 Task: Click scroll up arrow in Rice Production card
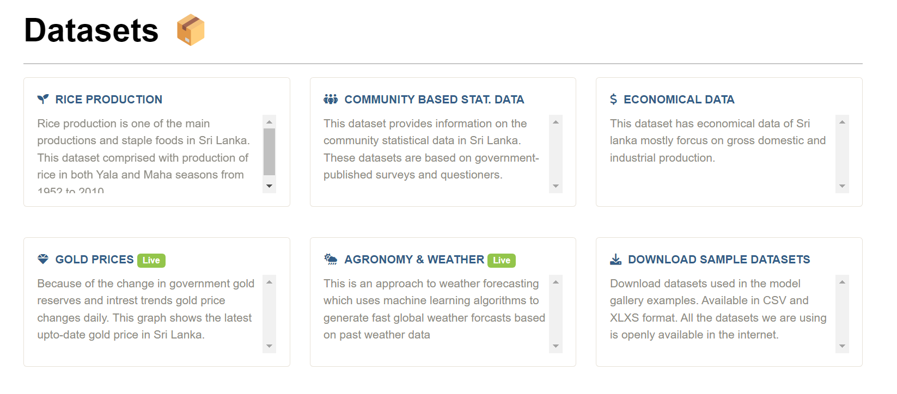(269, 122)
